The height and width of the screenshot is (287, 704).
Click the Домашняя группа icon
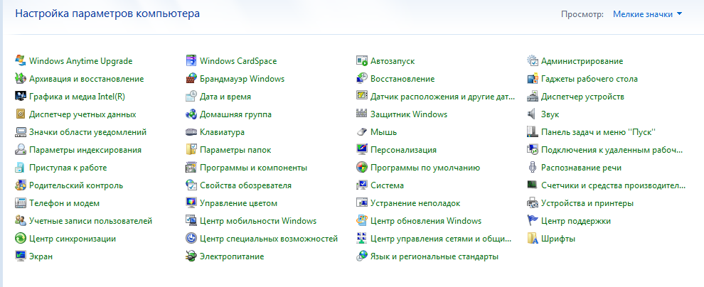pyautogui.click(x=191, y=114)
